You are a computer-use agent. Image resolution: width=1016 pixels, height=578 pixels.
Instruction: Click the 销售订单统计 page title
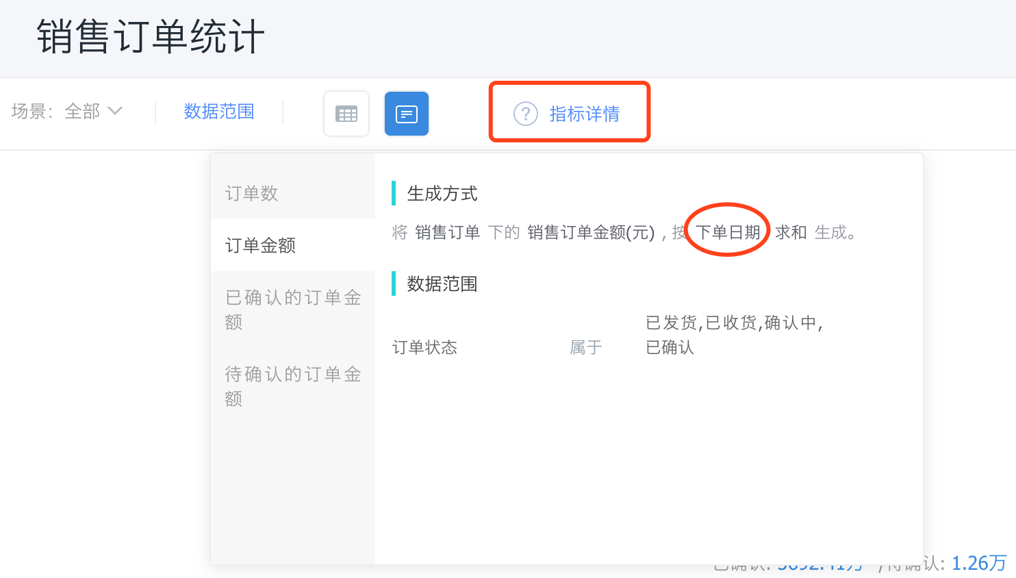tap(151, 37)
